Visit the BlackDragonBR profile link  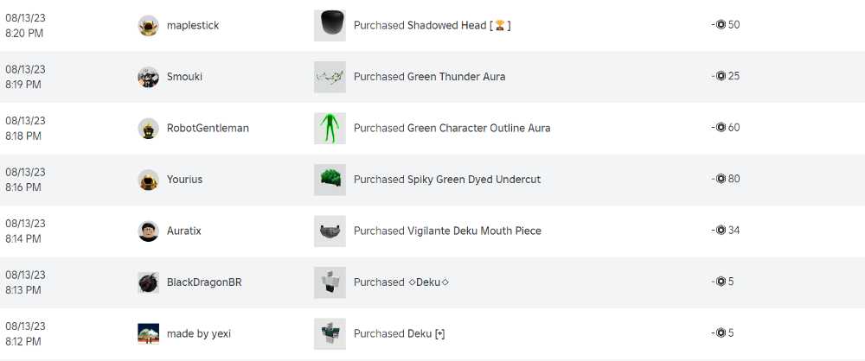coord(204,282)
